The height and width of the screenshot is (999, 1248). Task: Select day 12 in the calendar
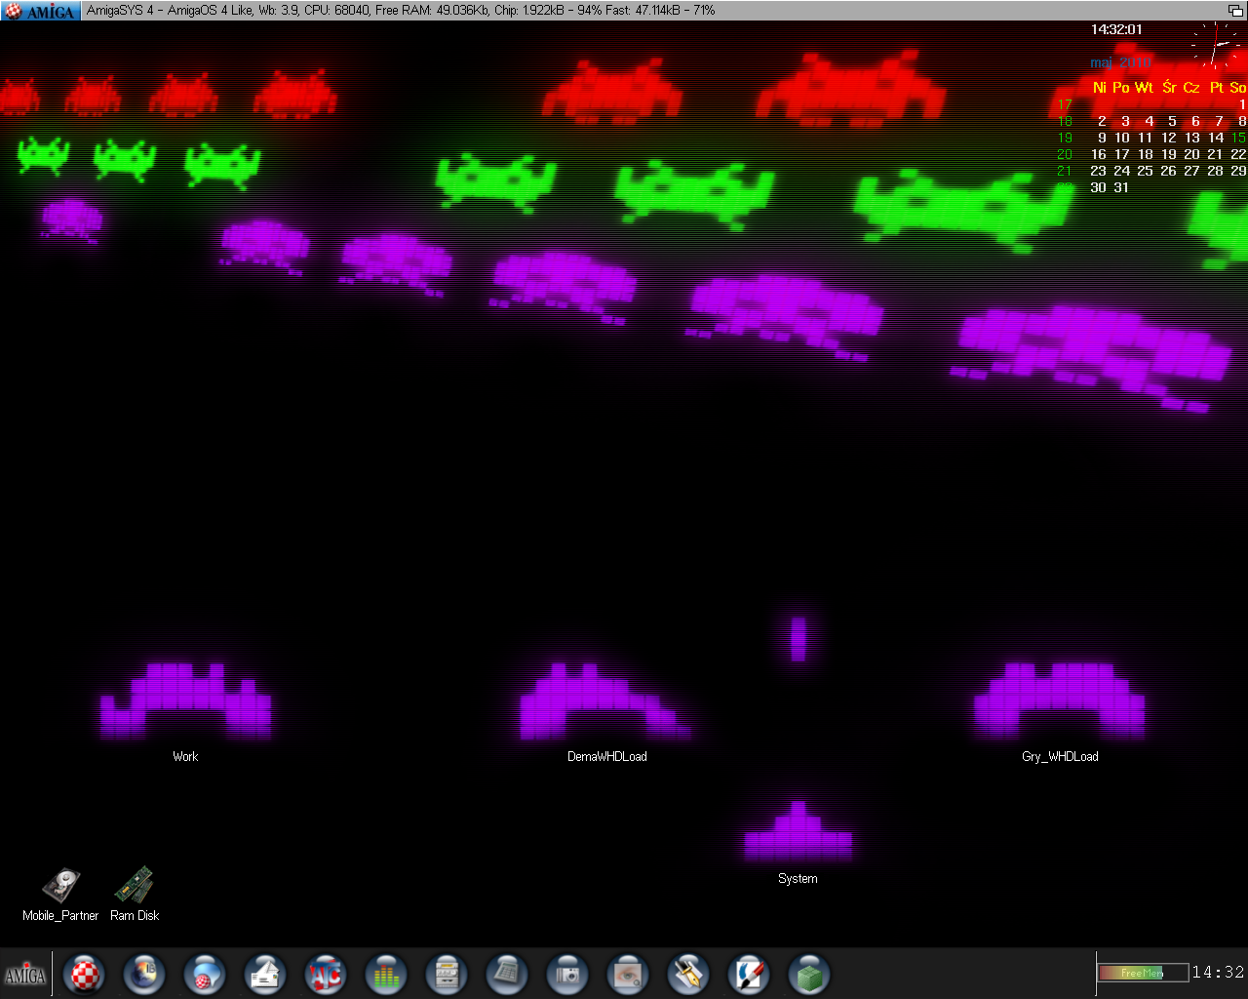coord(1168,138)
